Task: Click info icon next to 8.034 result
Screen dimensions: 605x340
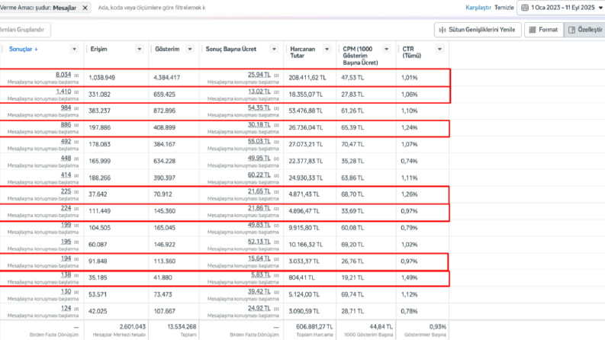Action: pos(76,75)
